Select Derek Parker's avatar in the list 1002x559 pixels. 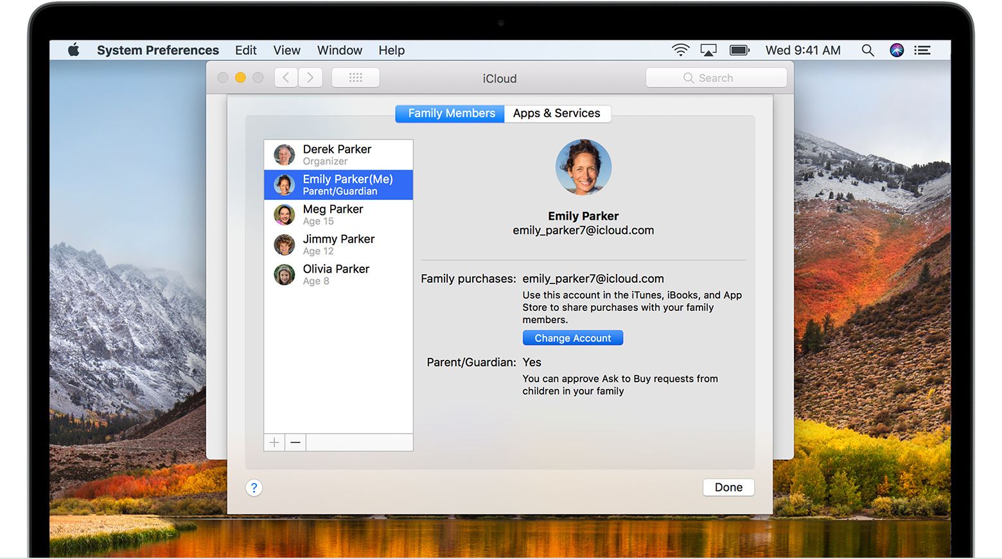click(285, 155)
